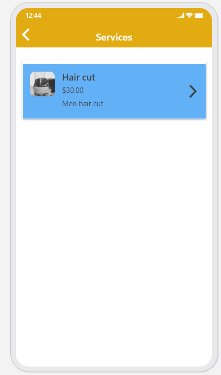This screenshot has height=375, width=221.
Task: Click the light gray background outside phone
Action: 5,191
